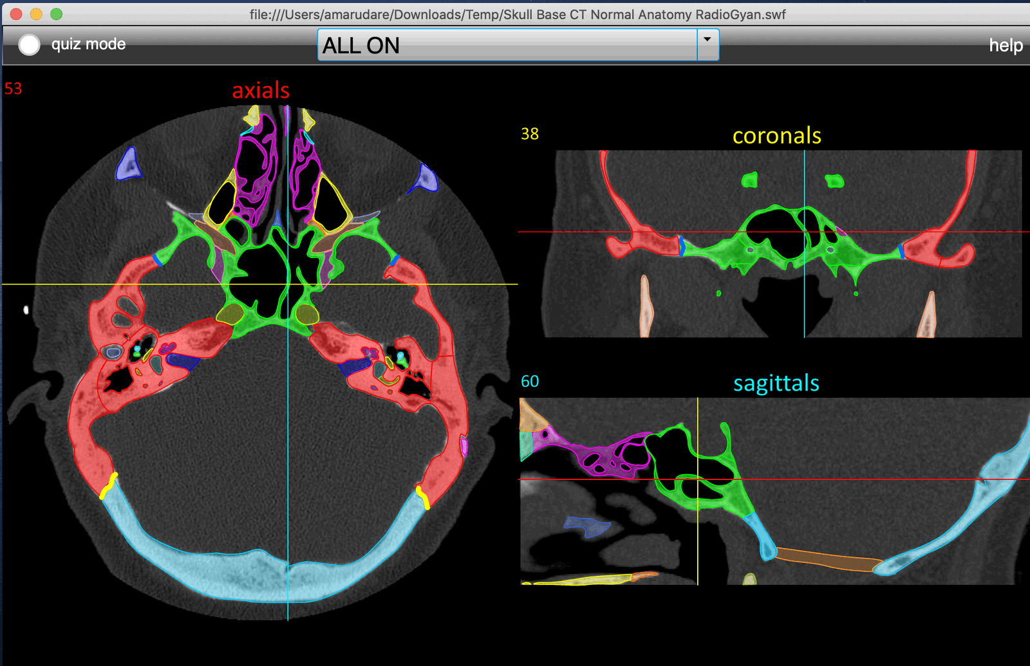The width and height of the screenshot is (1030, 666).
Task: Click the axial slice number 53
Action: 14,89
